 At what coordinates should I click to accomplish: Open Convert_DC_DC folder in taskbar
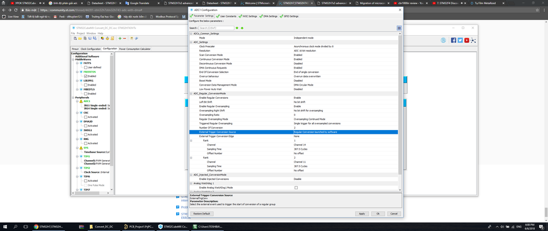(x=104, y=227)
